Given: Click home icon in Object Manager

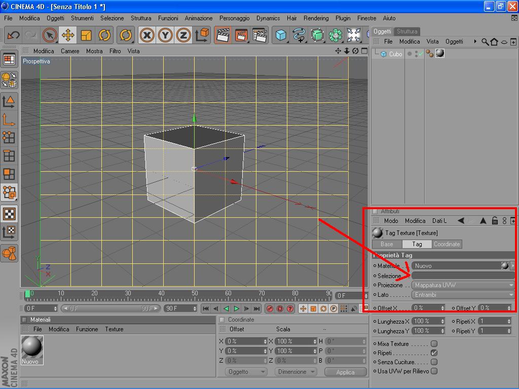Looking at the screenshot, I should point(494,42).
